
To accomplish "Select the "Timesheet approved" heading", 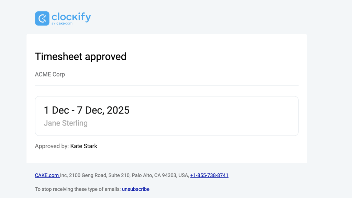I will [80, 56].
